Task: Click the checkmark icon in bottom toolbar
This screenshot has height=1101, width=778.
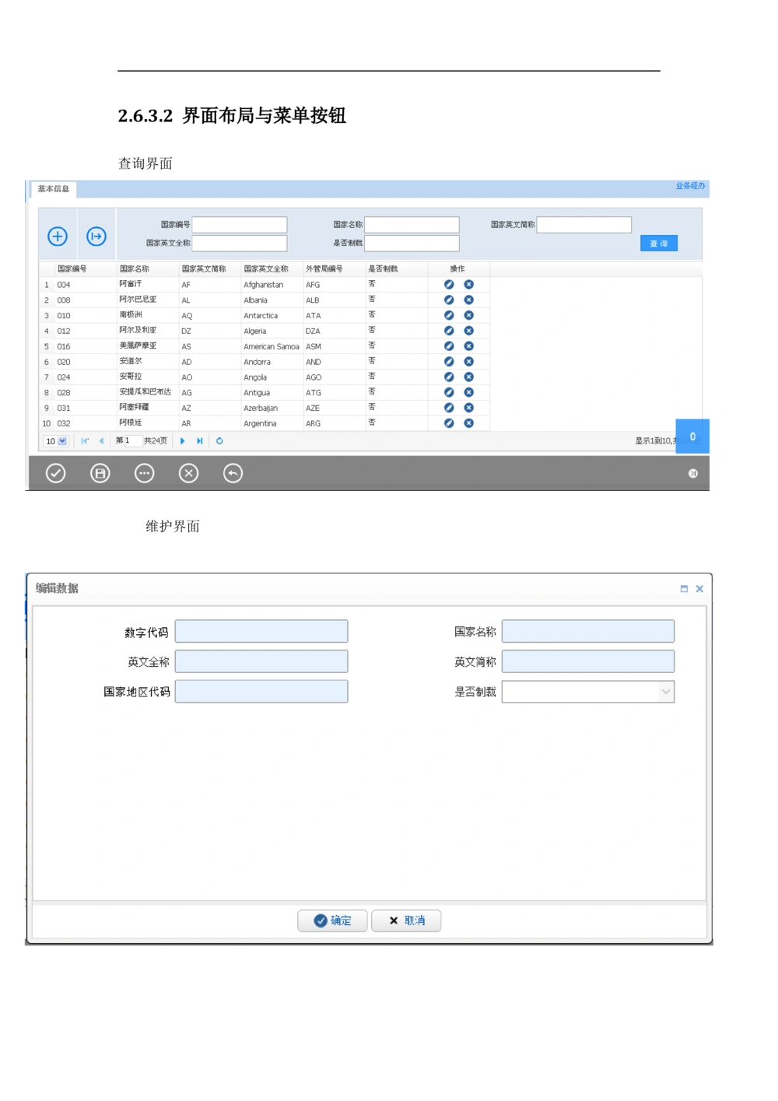Action: tap(56, 473)
